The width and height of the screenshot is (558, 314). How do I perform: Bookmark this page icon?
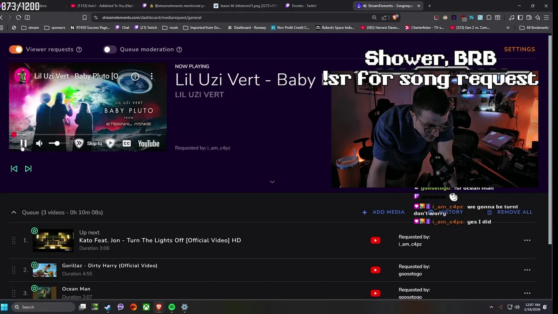[85, 17]
